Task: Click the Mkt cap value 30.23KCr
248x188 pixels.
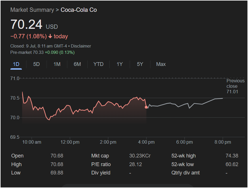Action: (140, 156)
